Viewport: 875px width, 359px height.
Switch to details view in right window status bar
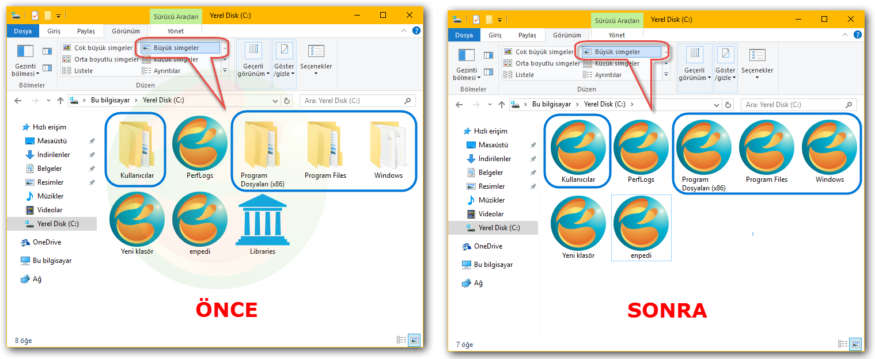pyautogui.click(x=843, y=344)
